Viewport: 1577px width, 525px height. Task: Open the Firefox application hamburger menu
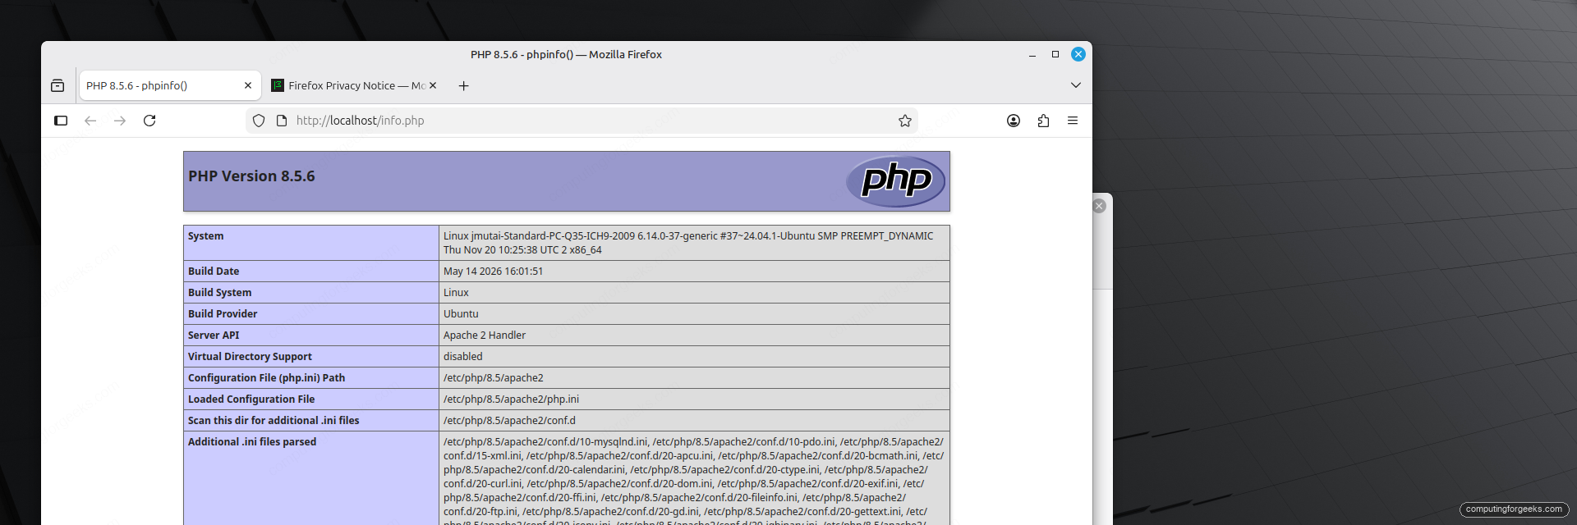[x=1073, y=121]
